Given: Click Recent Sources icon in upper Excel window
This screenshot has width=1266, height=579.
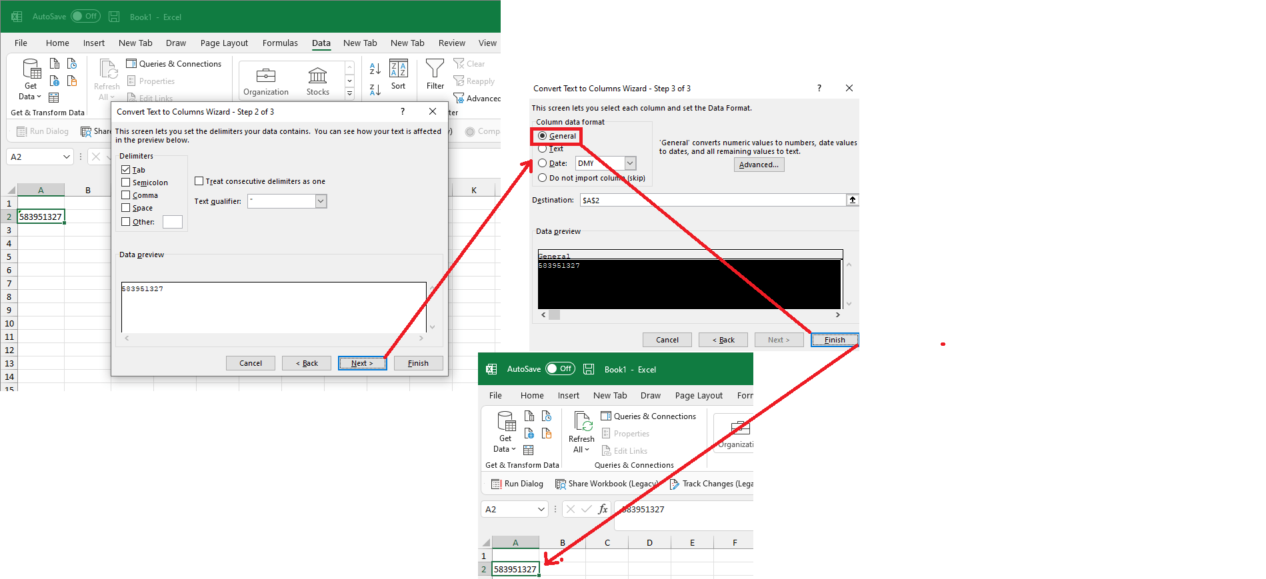Looking at the screenshot, I should click(72, 63).
